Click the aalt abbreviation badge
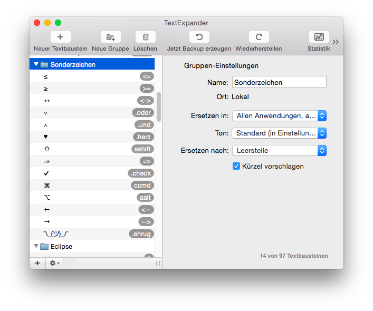The height and width of the screenshot is (311, 373). click(x=145, y=198)
